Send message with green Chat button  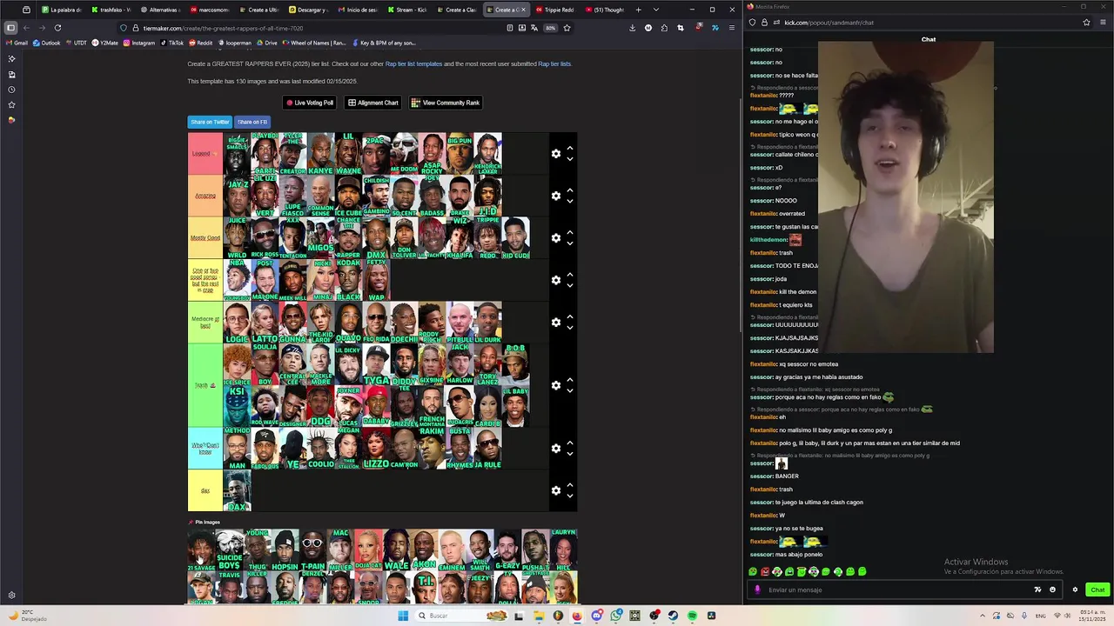[1097, 589]
